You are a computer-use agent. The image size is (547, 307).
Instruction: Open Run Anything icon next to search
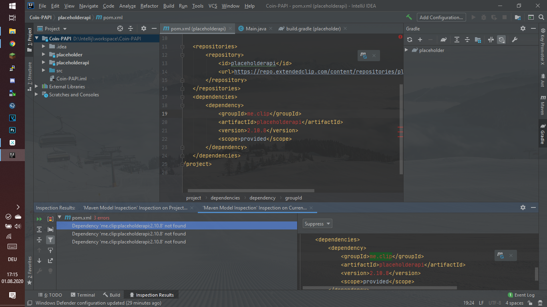coord(531,17)
